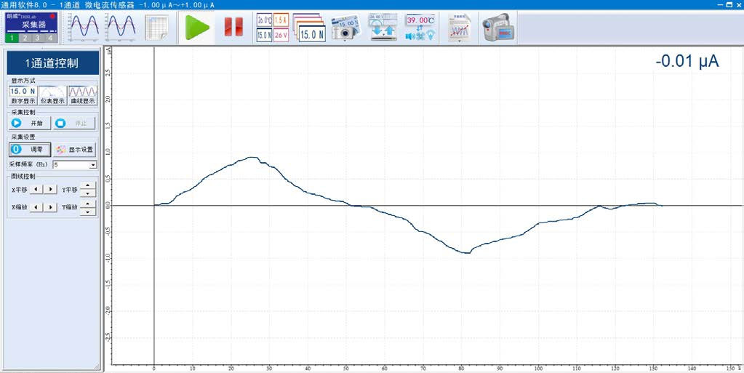The height and width of the screenshot is (373, 744).
Task: Click the camera screenshot toolbar icon
Action: tap(347, 28)
